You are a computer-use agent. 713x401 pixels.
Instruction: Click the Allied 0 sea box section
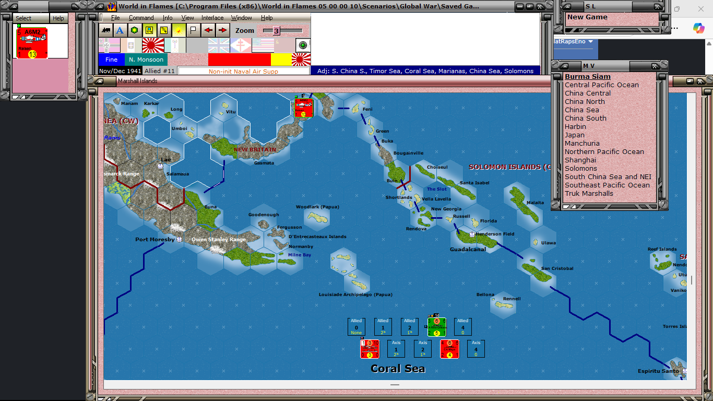356,327
